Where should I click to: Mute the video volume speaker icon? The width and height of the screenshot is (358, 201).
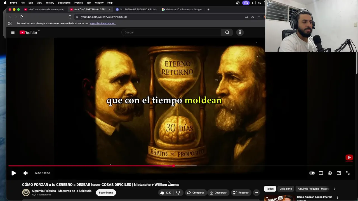[25, 173]
